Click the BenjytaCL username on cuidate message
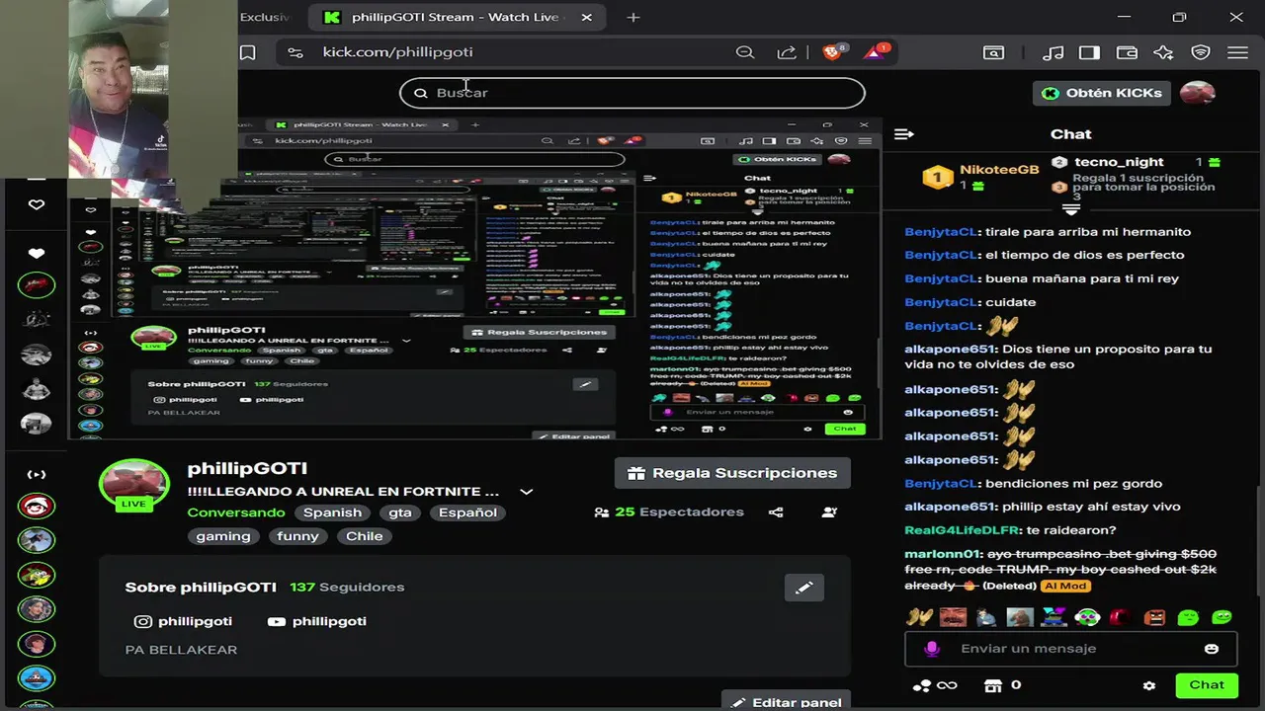This screenshot has height=711, width=1265. [x=941, y=302]
